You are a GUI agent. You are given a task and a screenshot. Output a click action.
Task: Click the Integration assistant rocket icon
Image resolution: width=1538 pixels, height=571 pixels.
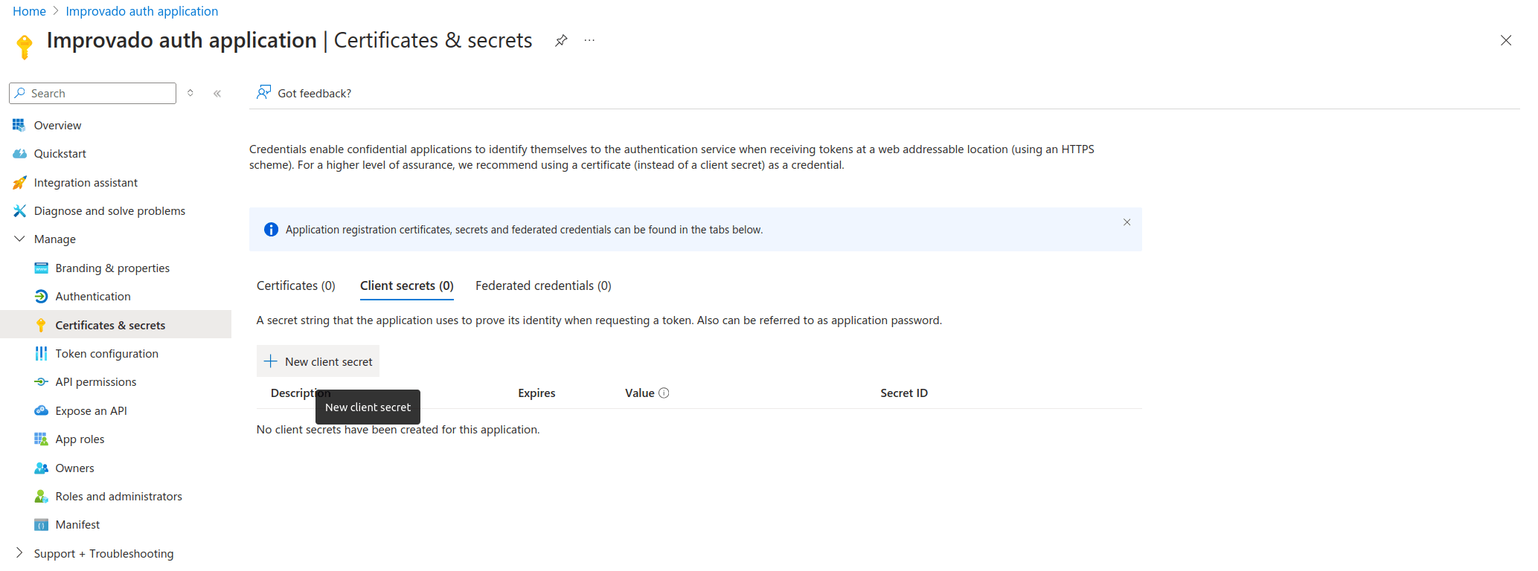tap(19, 183)
